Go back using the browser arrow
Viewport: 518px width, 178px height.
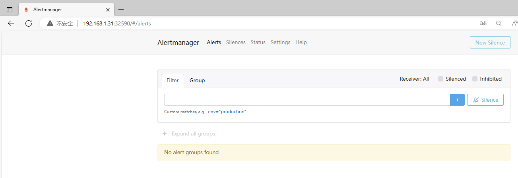click(x=11, y=23)
